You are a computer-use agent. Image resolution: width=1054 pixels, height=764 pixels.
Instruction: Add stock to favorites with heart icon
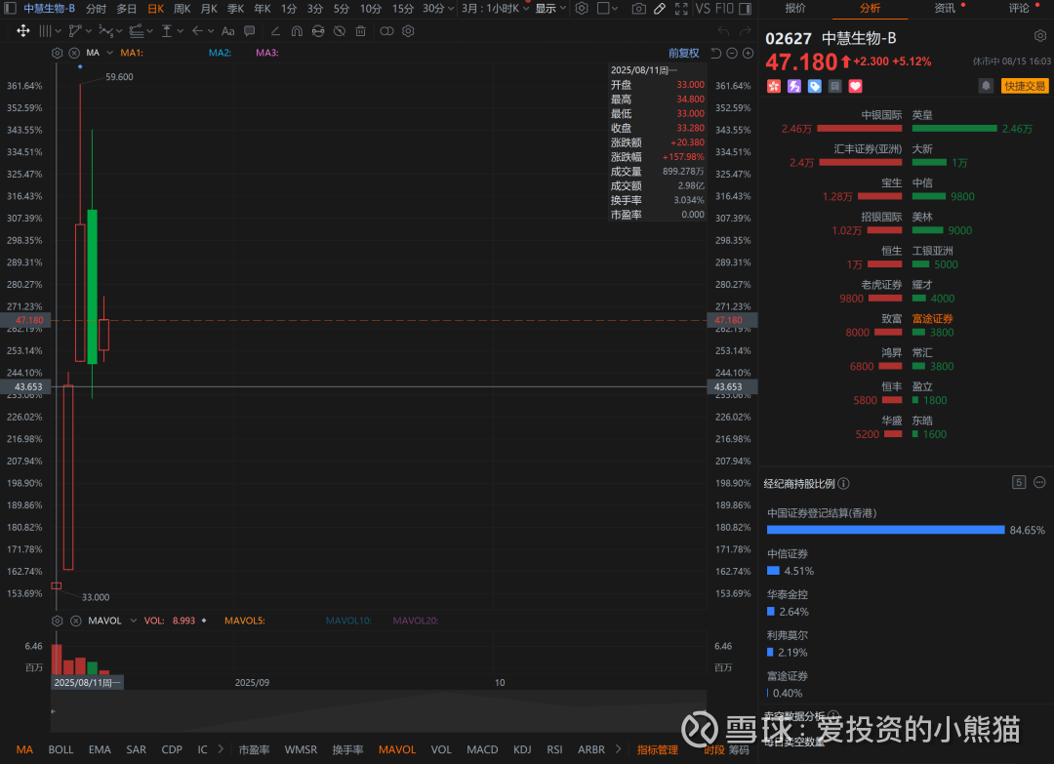coord(855,86)
